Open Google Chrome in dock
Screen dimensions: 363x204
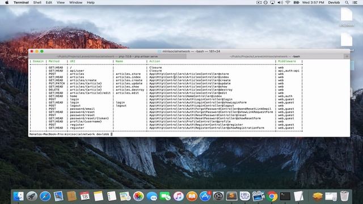pyautogui.click(x=272, y=197)
